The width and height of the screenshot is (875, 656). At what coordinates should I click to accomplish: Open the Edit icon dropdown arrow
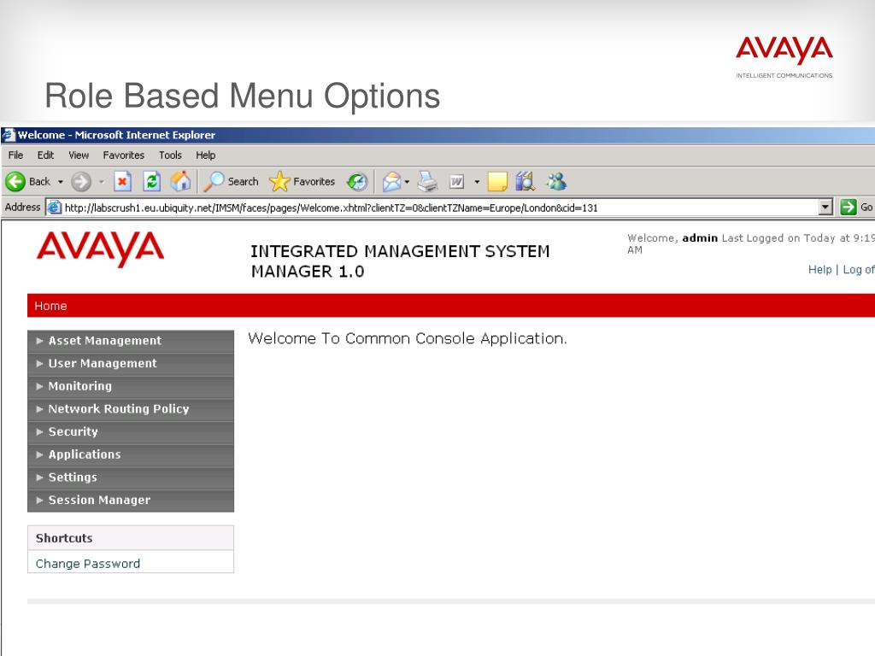coord(477,182)
